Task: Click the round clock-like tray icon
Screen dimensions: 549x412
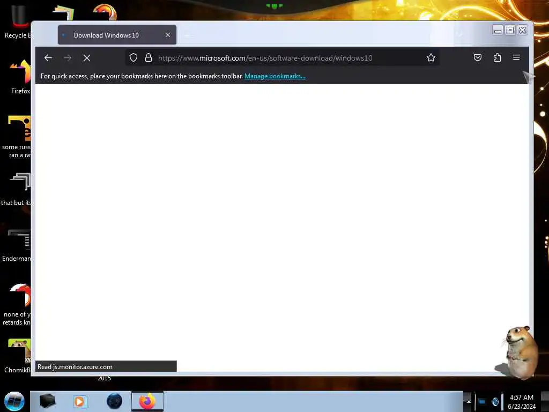Action: [x=495, y=401]
